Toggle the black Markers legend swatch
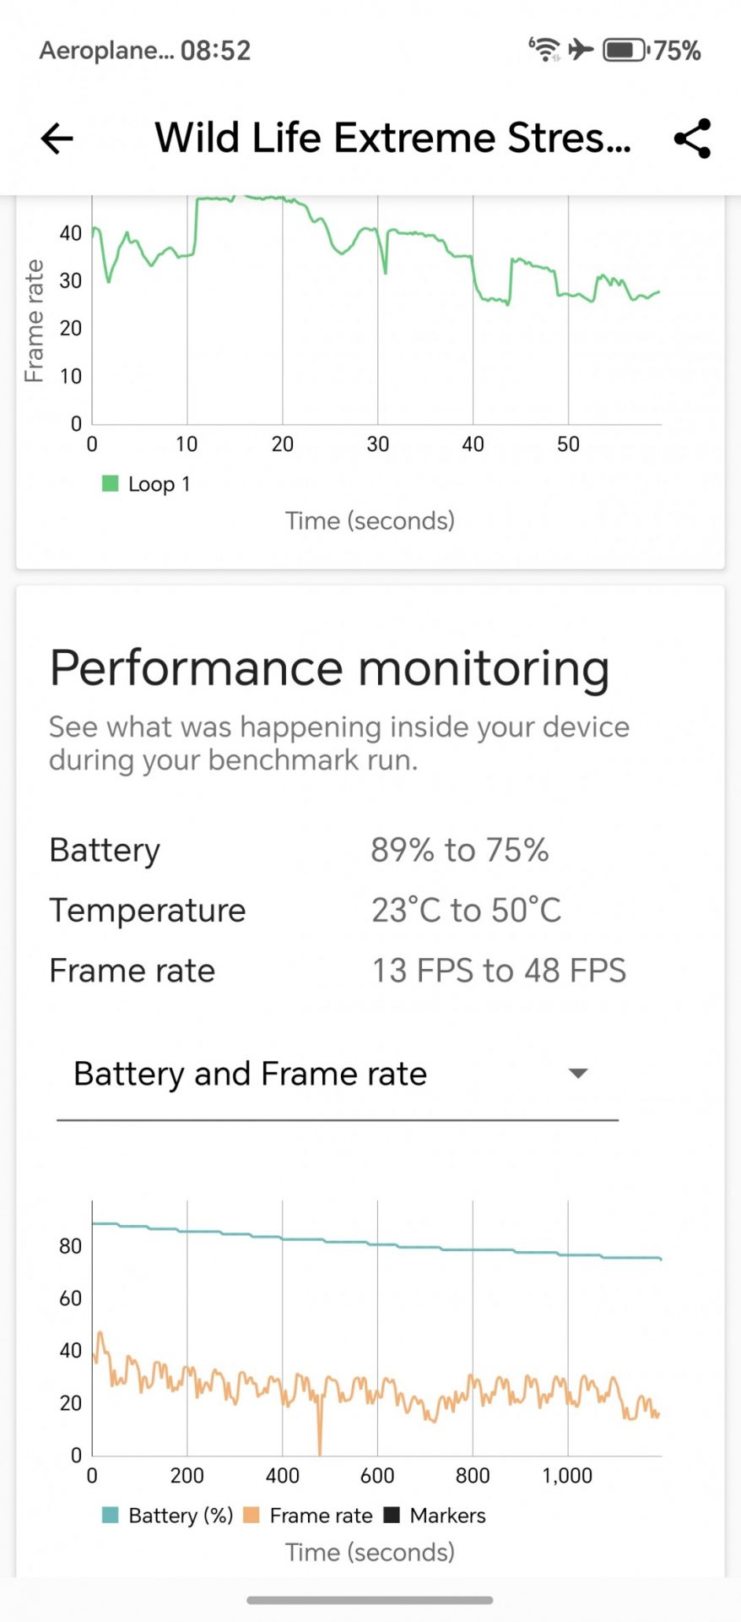Screen dimensions: 741x1622 (392, 1516)
